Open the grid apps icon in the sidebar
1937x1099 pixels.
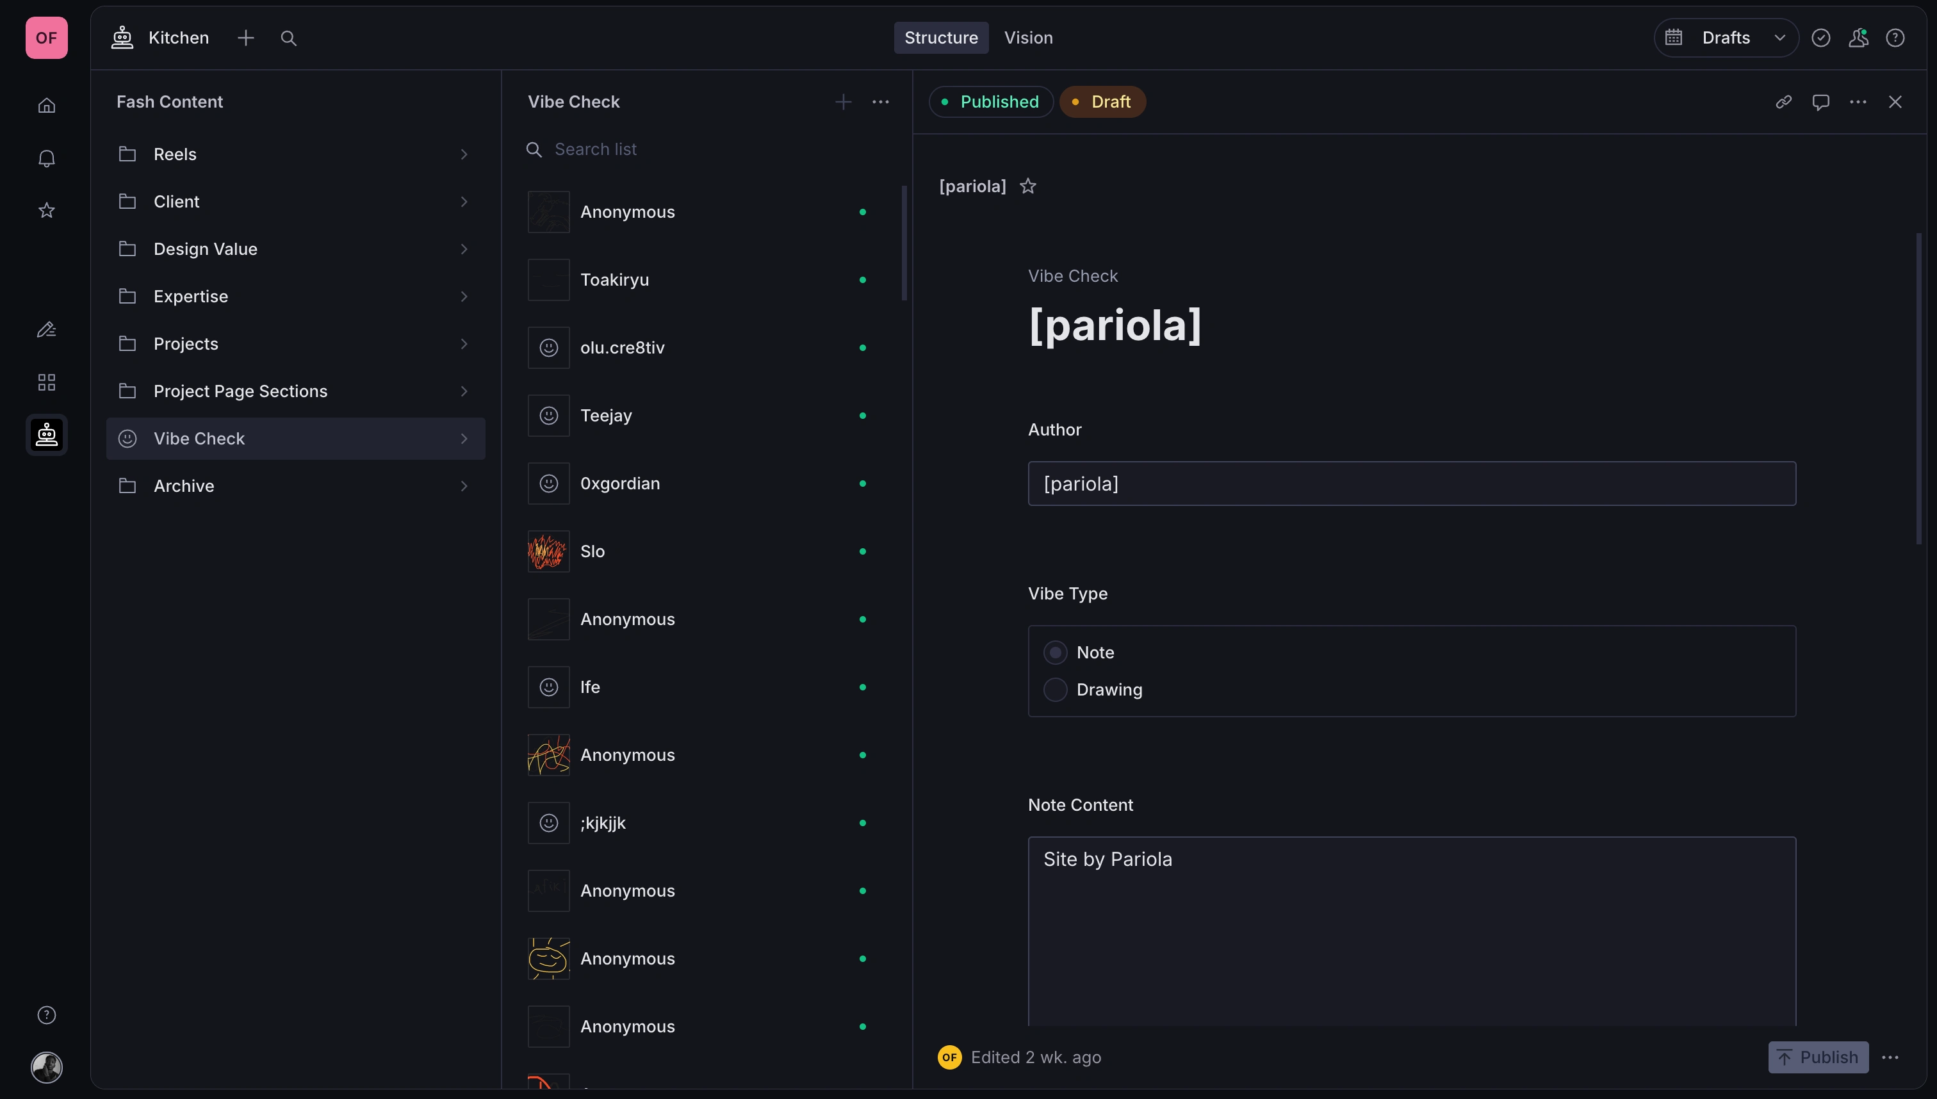pos(46,382)
